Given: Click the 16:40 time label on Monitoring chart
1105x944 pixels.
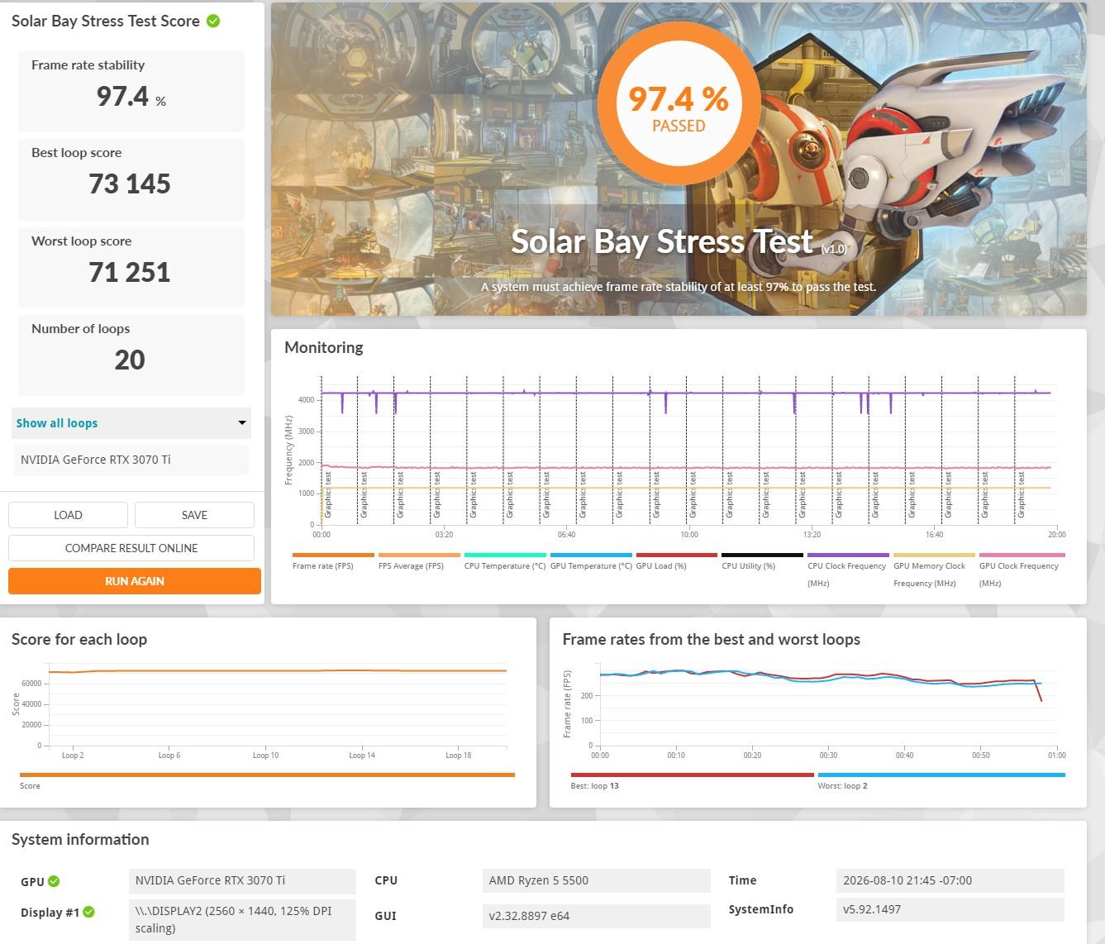Looking at the screenshot, I should [934, 535].
